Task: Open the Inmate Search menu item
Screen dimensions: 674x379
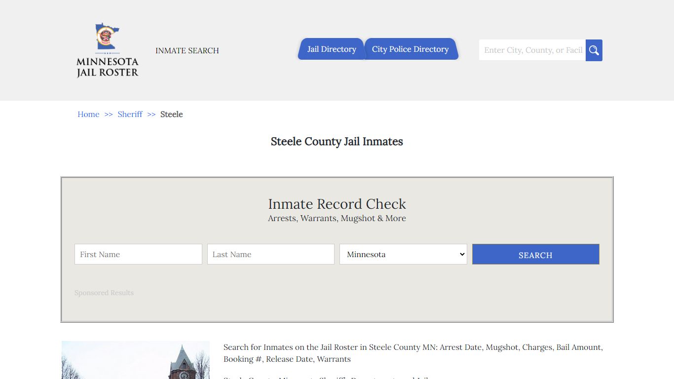Action: [187, 50]
